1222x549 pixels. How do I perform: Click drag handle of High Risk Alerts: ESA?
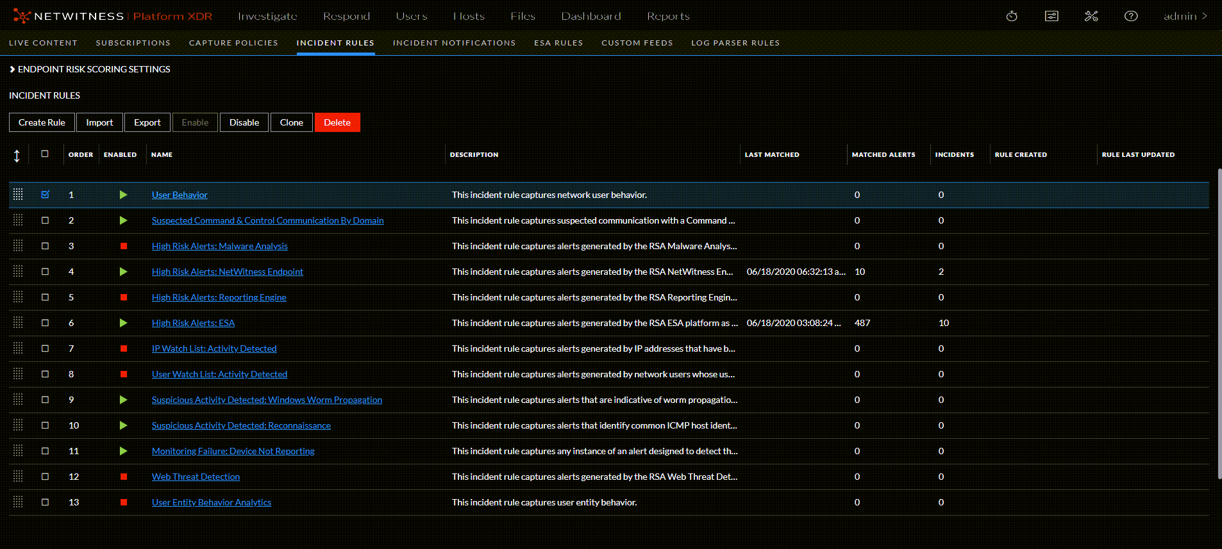(x=18, y=323)
